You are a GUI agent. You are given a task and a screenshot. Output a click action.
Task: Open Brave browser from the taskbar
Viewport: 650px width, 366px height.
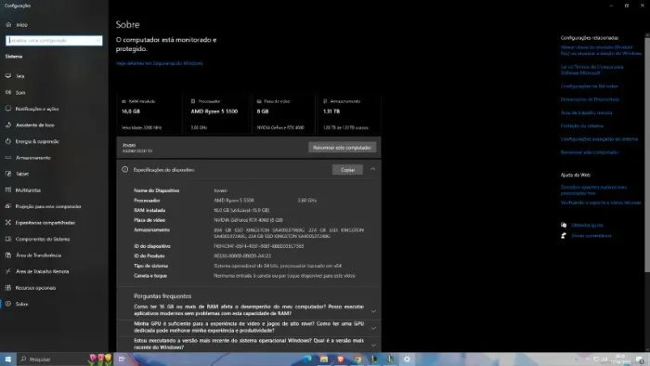pos(341,359)
